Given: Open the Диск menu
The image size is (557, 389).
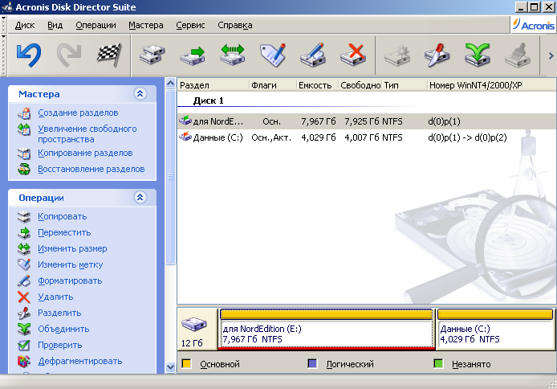Looking at the screenshot, I should coord(25,25).
